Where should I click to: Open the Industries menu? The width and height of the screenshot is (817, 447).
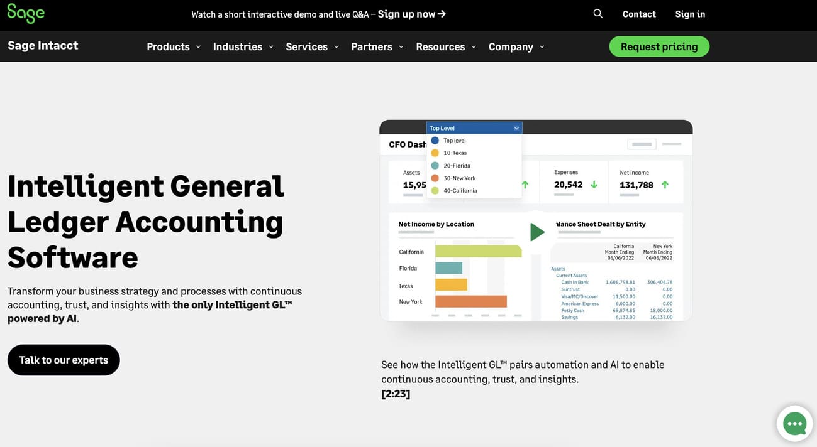coord(238,46)
